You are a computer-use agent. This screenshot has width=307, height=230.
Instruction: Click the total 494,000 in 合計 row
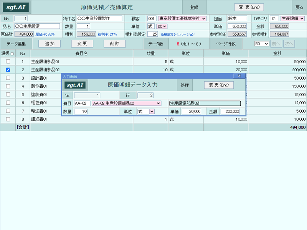tap(298, 127)
